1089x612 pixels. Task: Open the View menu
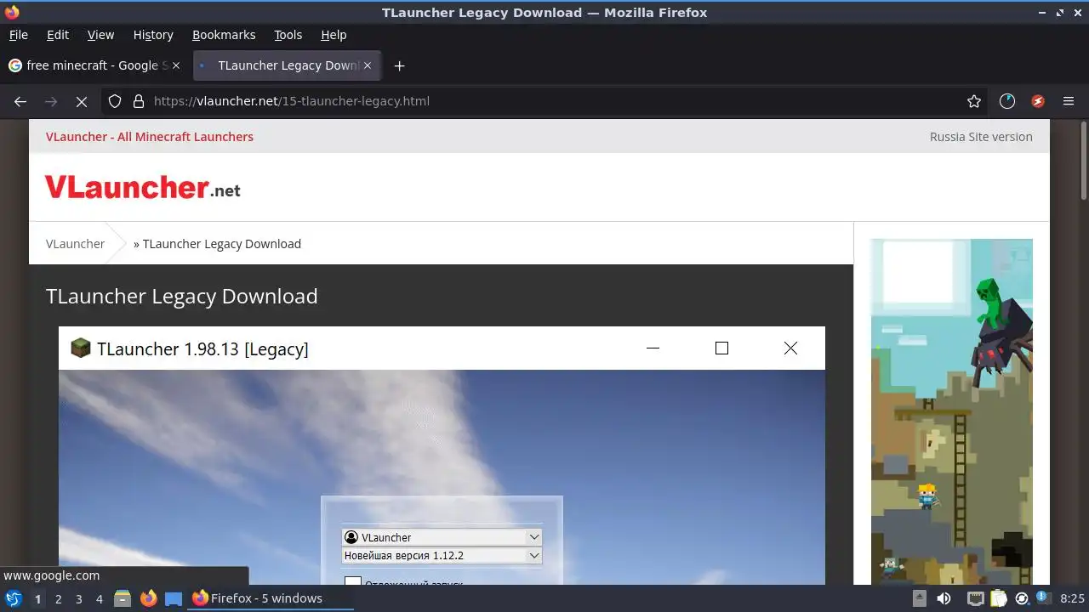pos(100,35)
